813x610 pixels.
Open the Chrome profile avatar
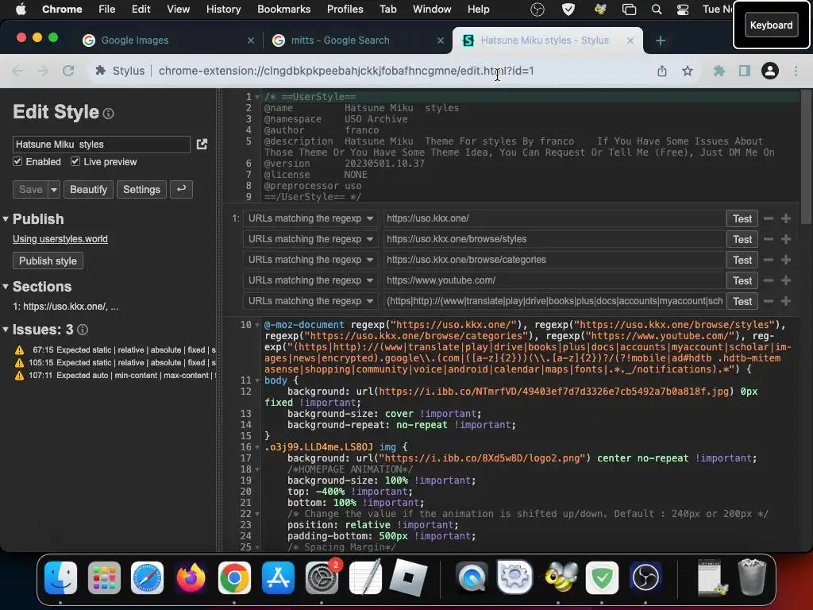770,71
